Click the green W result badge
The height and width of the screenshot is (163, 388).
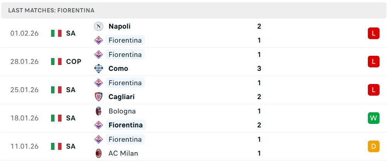[373, 118]
